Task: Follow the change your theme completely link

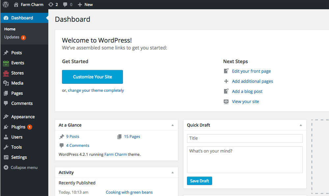Action: point(96,90)
